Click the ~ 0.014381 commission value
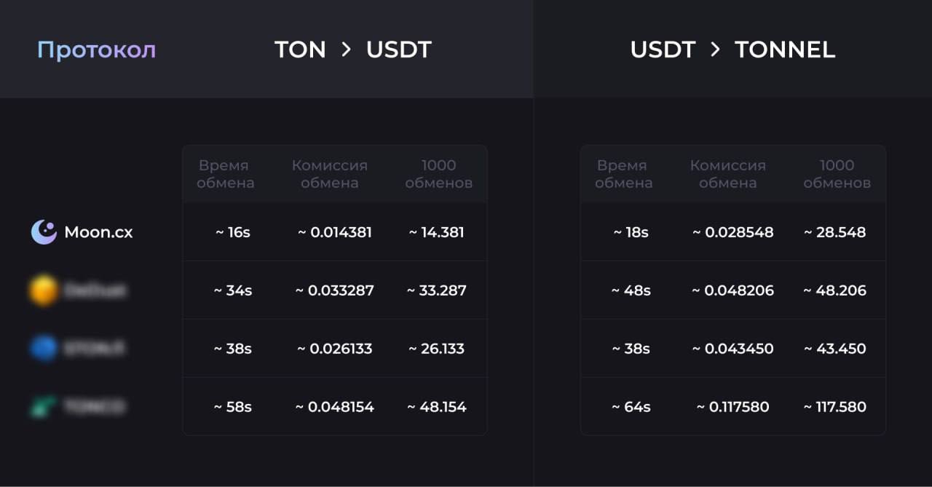This screenshot has width=932, height=487. (335, 232)
